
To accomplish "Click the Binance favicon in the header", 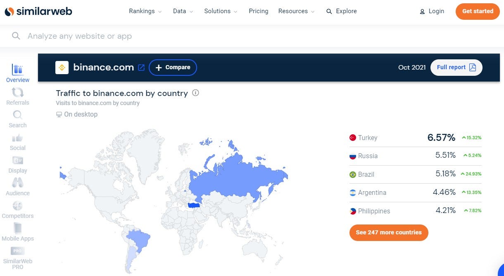I will [62, 68].
